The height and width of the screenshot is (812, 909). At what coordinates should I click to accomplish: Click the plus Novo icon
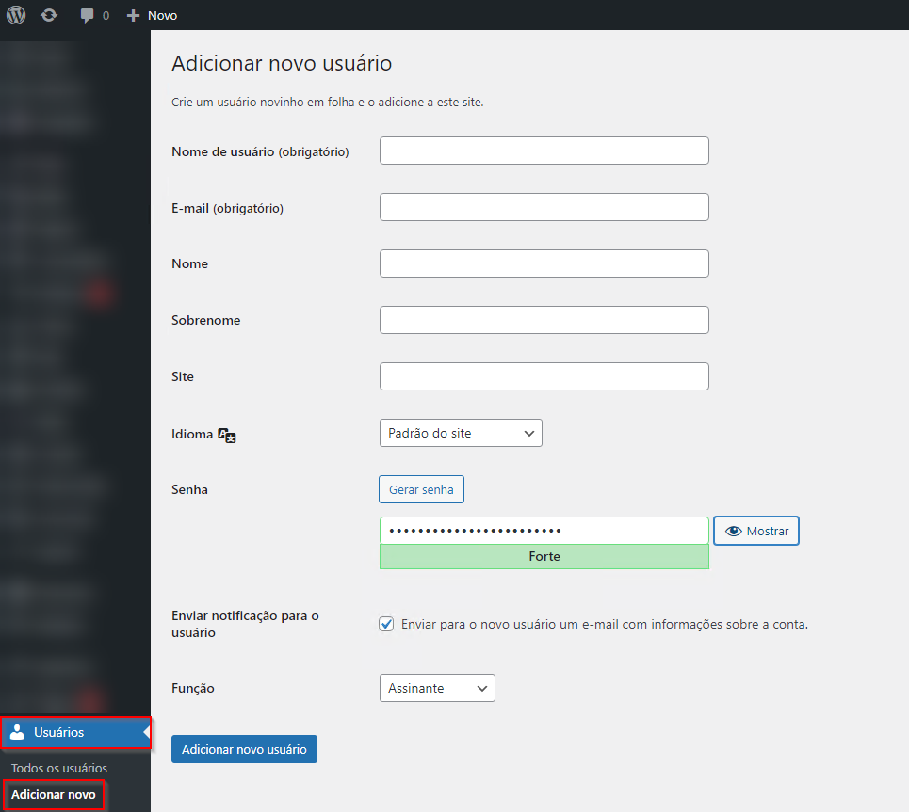pos(134,16)
